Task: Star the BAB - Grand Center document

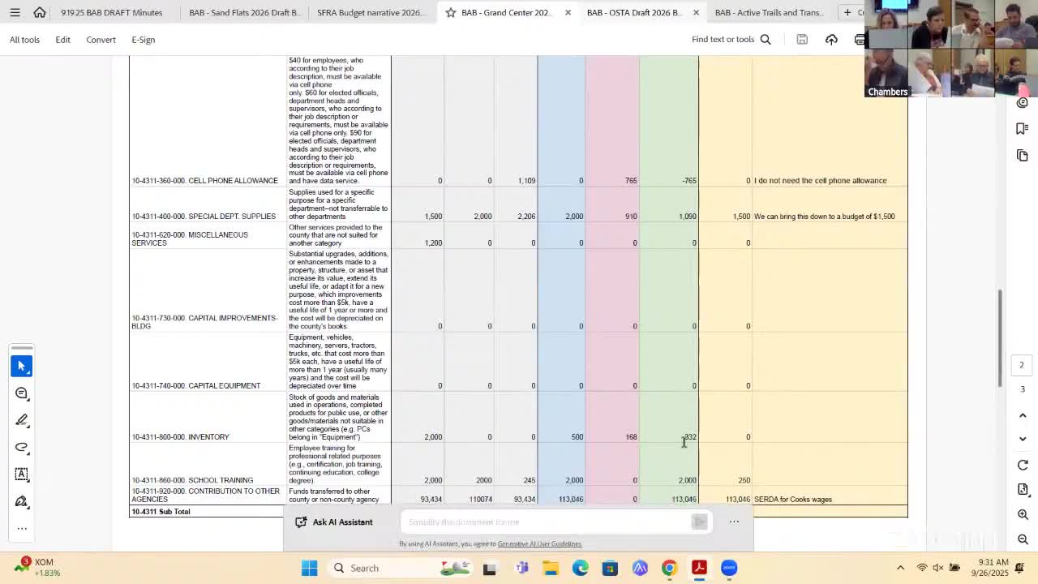Action: 451,13
